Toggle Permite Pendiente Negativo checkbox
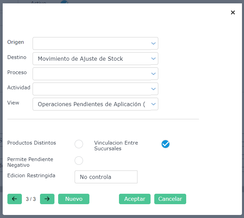This screenshot has width=244, height=218. (79, 160)
